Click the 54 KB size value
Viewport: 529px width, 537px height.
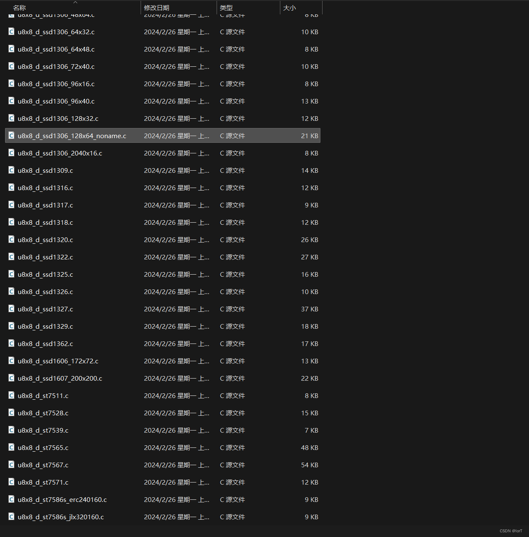point(309,465)
